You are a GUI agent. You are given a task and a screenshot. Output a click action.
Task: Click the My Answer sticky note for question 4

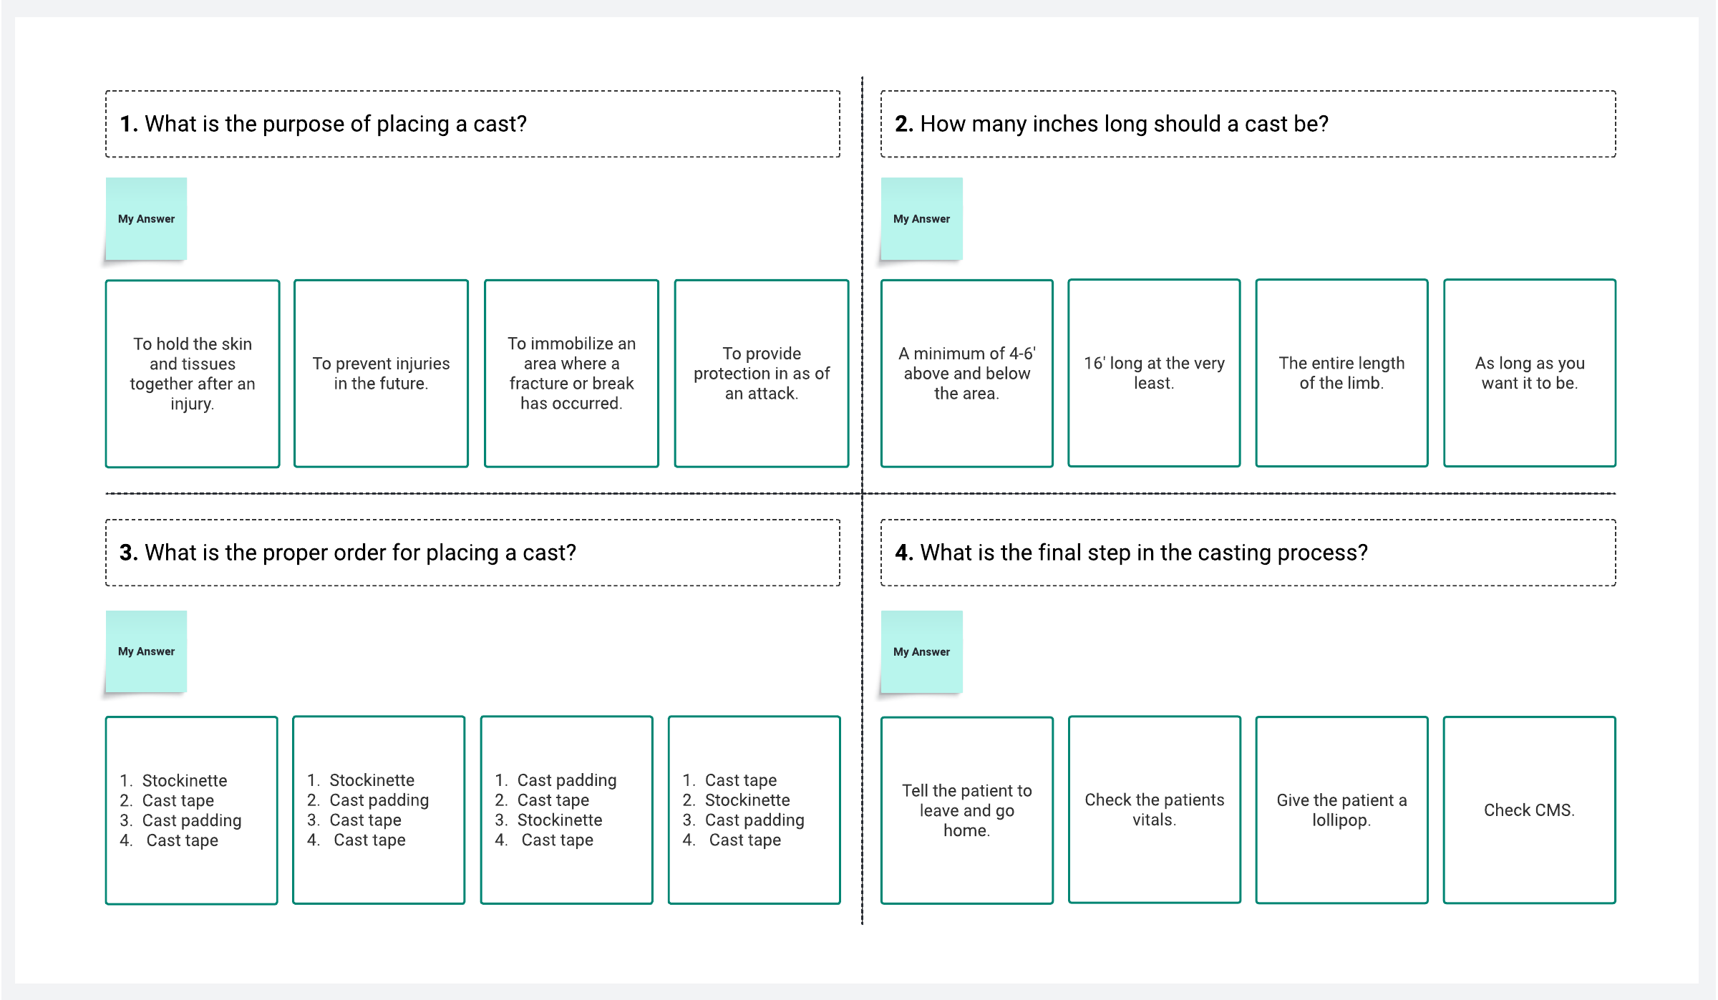point(921,651)
